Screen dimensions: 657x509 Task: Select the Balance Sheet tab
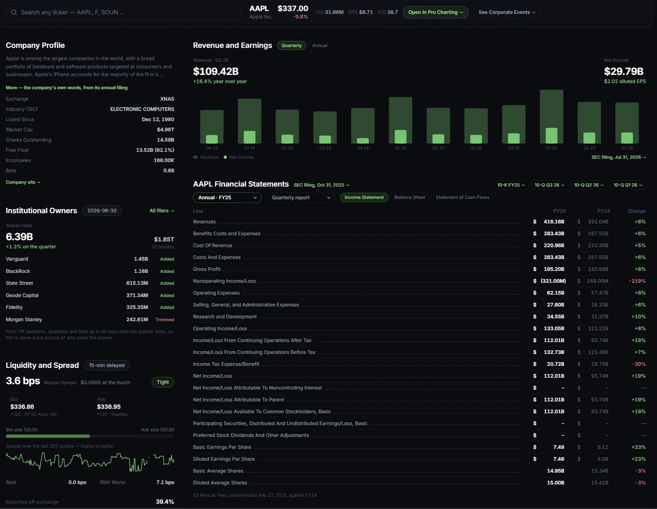(410, 198)
